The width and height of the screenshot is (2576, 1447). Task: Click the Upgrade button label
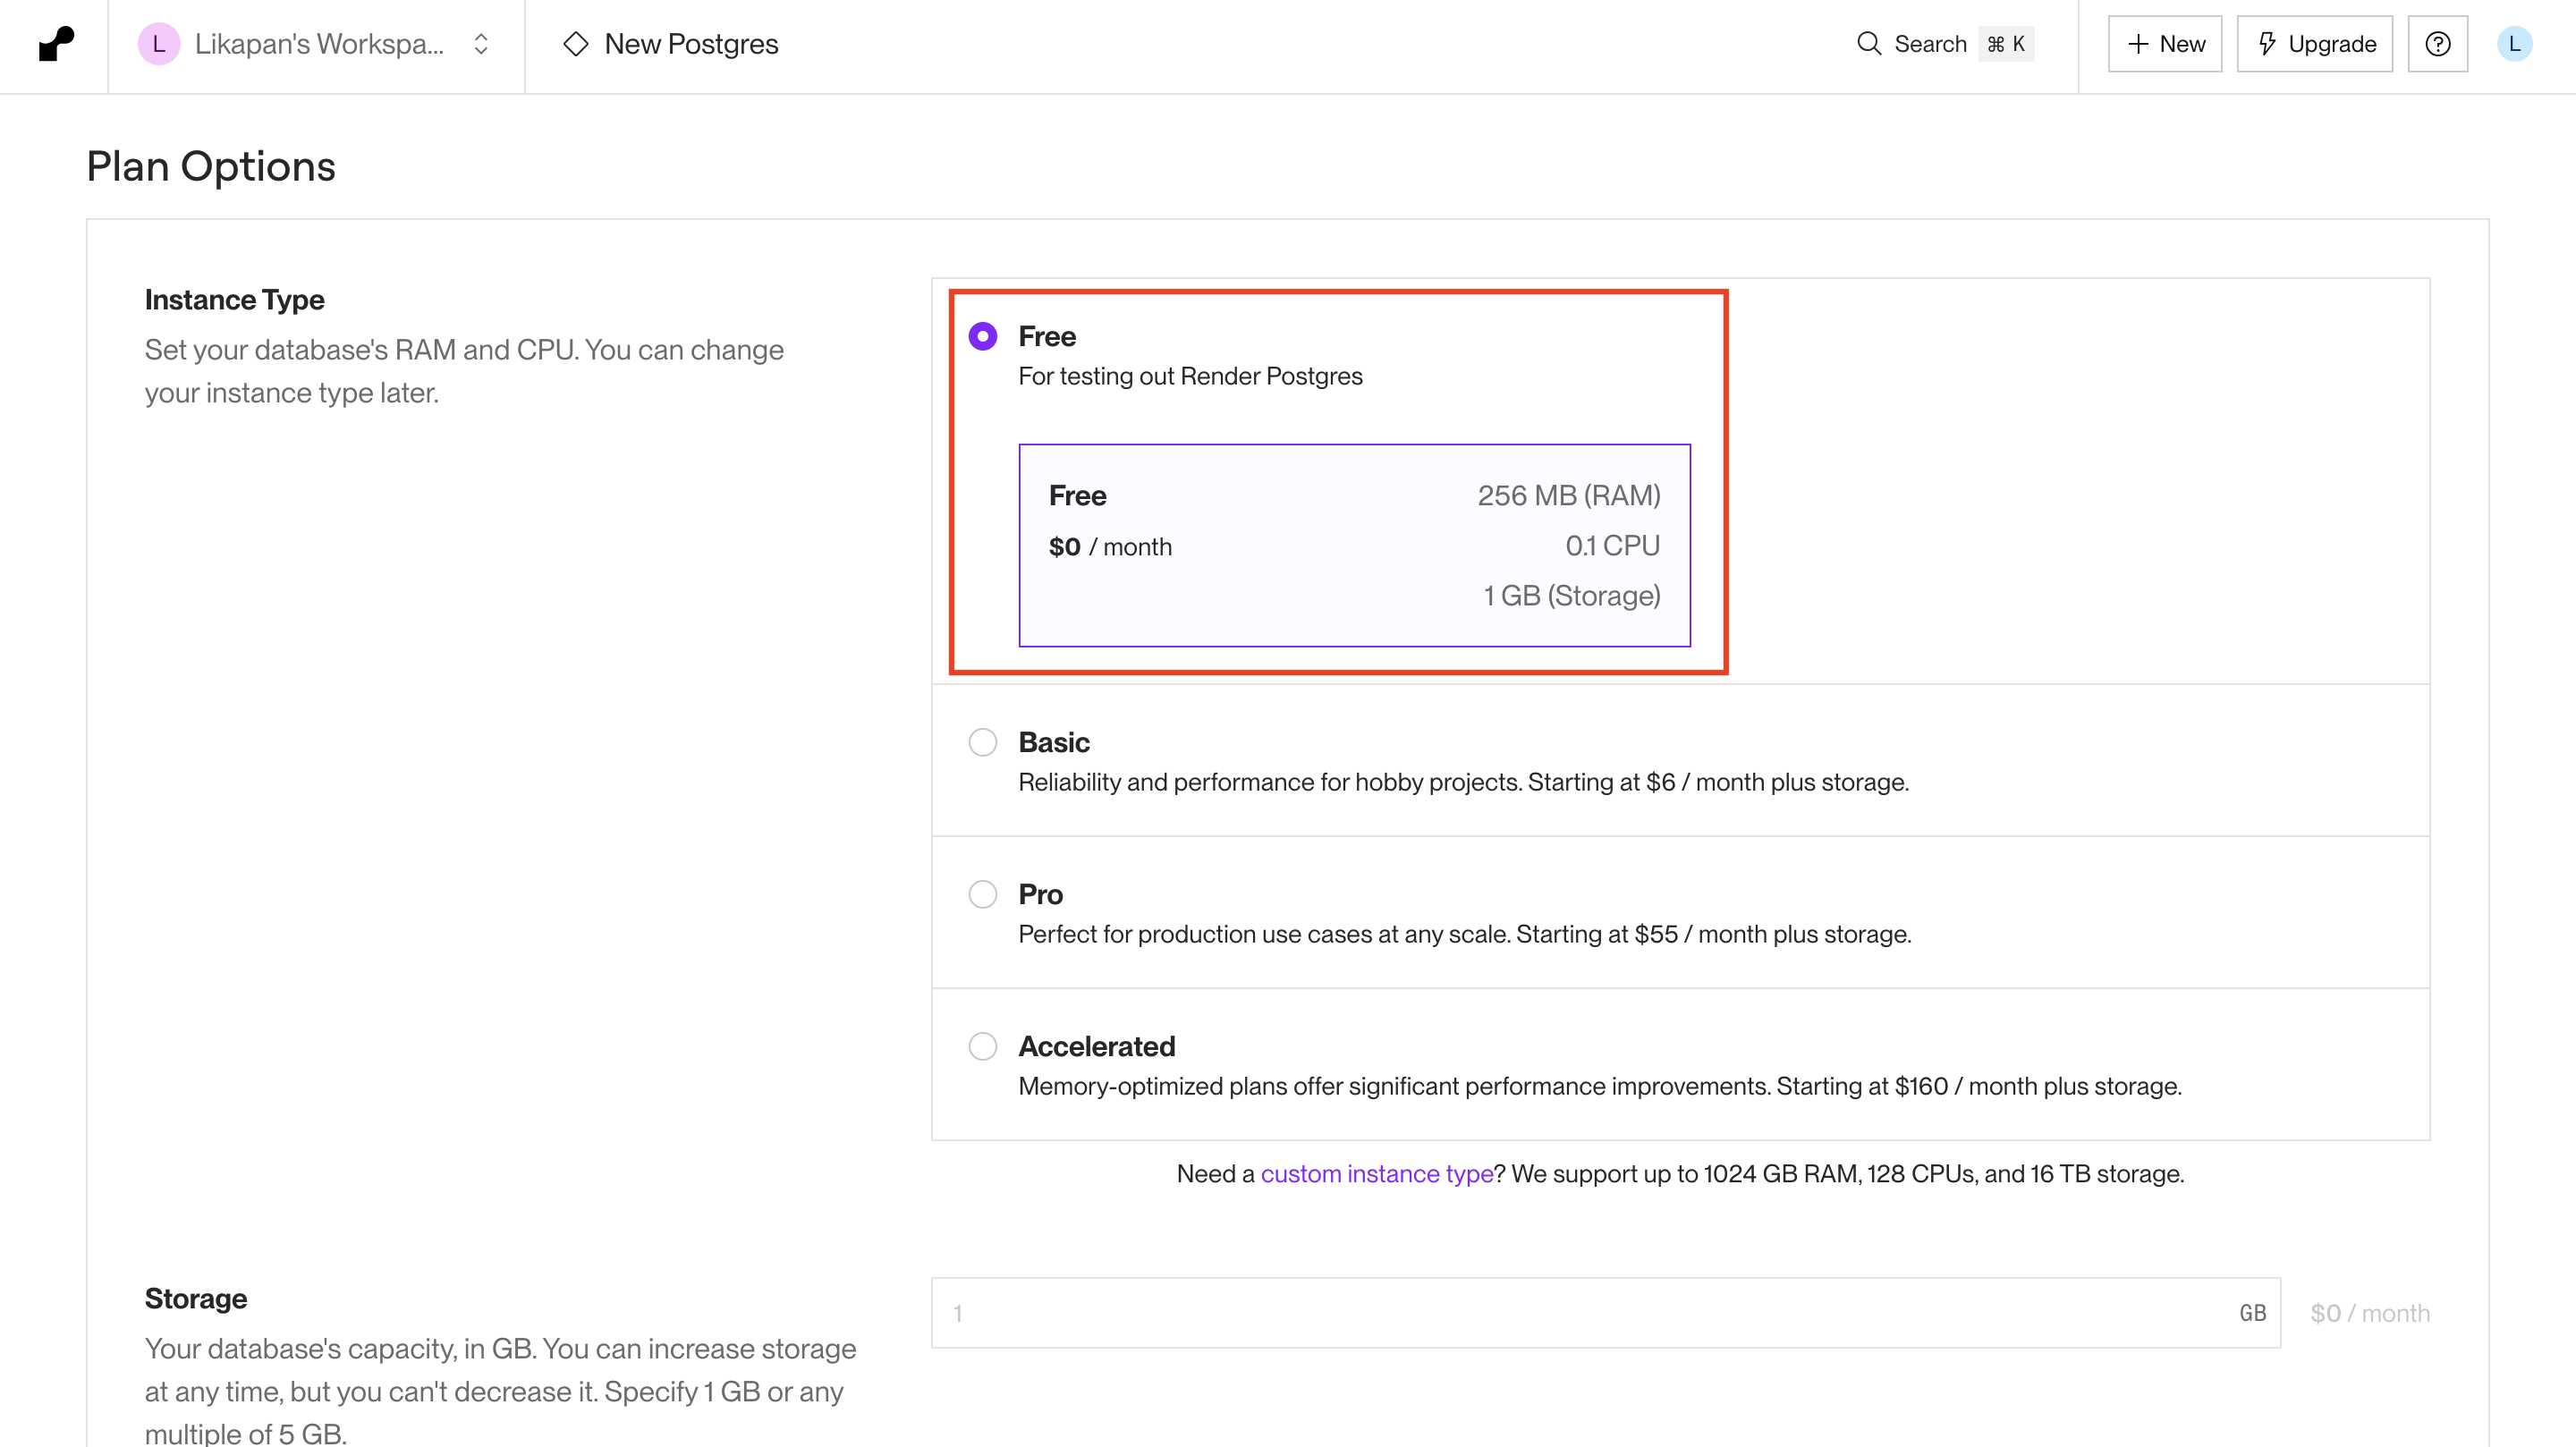tap(2331, 44)
